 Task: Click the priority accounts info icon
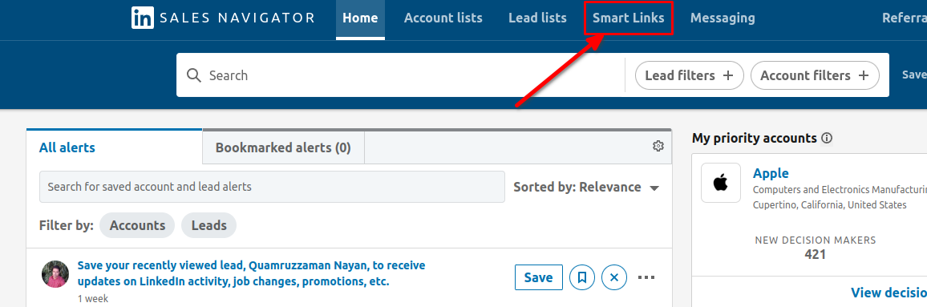tap(827, 138)
